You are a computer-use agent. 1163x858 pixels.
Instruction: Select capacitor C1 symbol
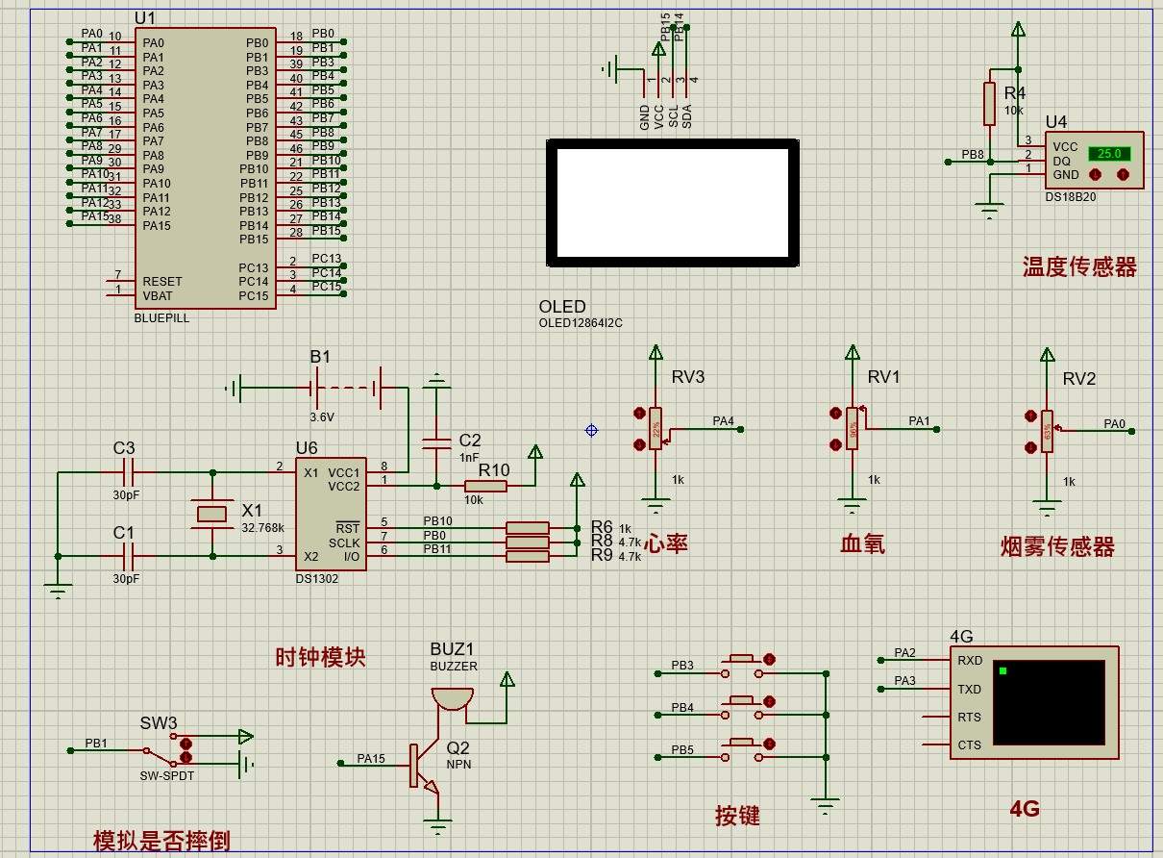[129, 556]
